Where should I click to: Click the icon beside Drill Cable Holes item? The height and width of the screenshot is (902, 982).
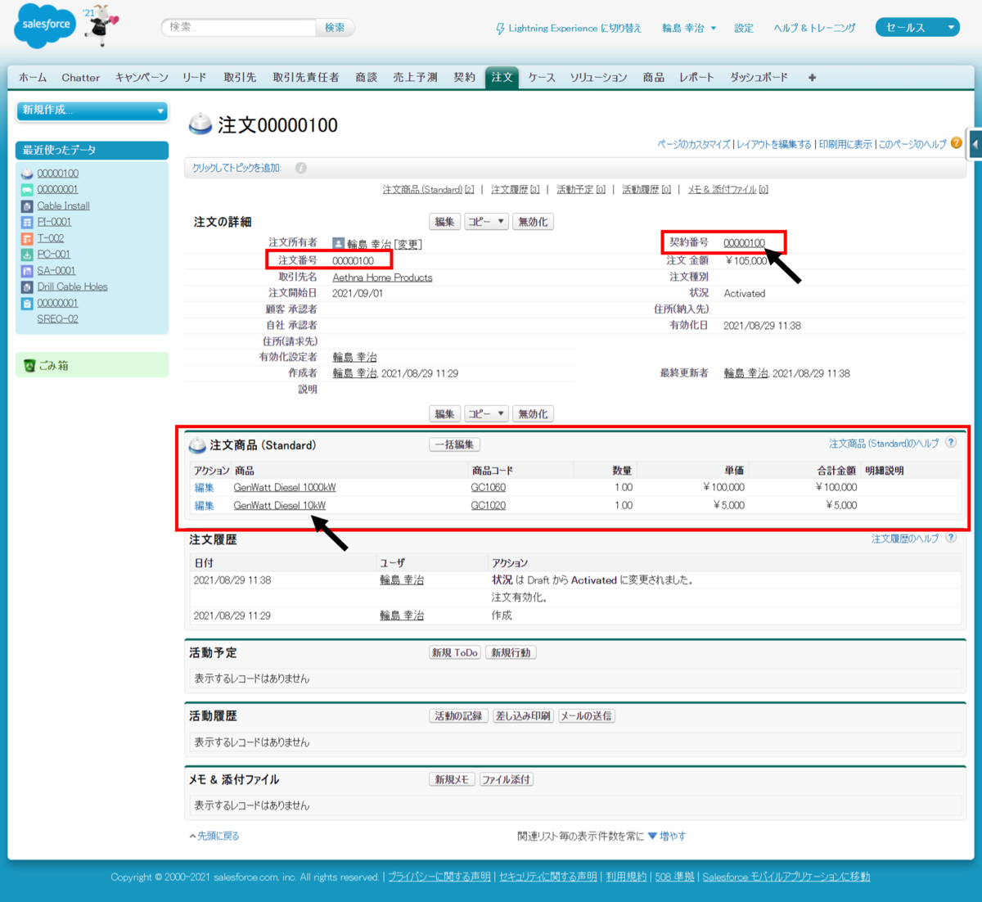click(x=27, y=286)
